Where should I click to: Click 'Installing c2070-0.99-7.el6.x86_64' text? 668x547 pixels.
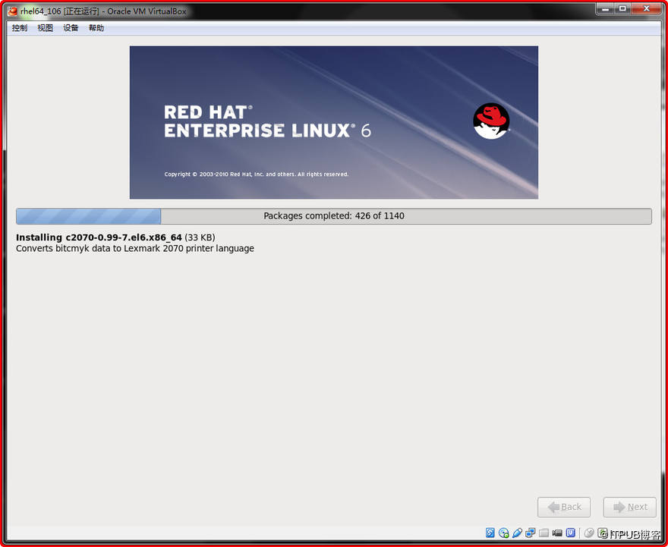click(x=99, y=237)
